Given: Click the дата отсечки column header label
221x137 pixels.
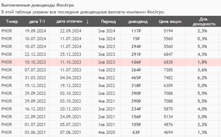Looking at the screenshot, I should 69,21.
